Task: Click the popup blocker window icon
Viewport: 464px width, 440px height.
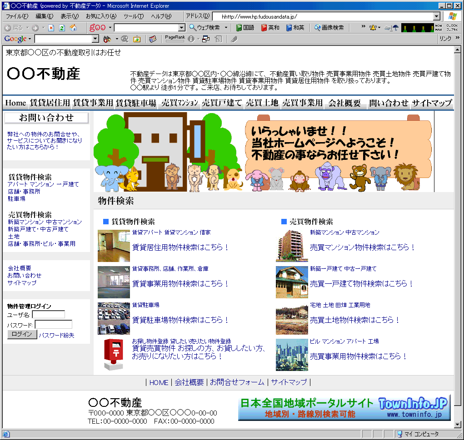Action: click(206, 39)
